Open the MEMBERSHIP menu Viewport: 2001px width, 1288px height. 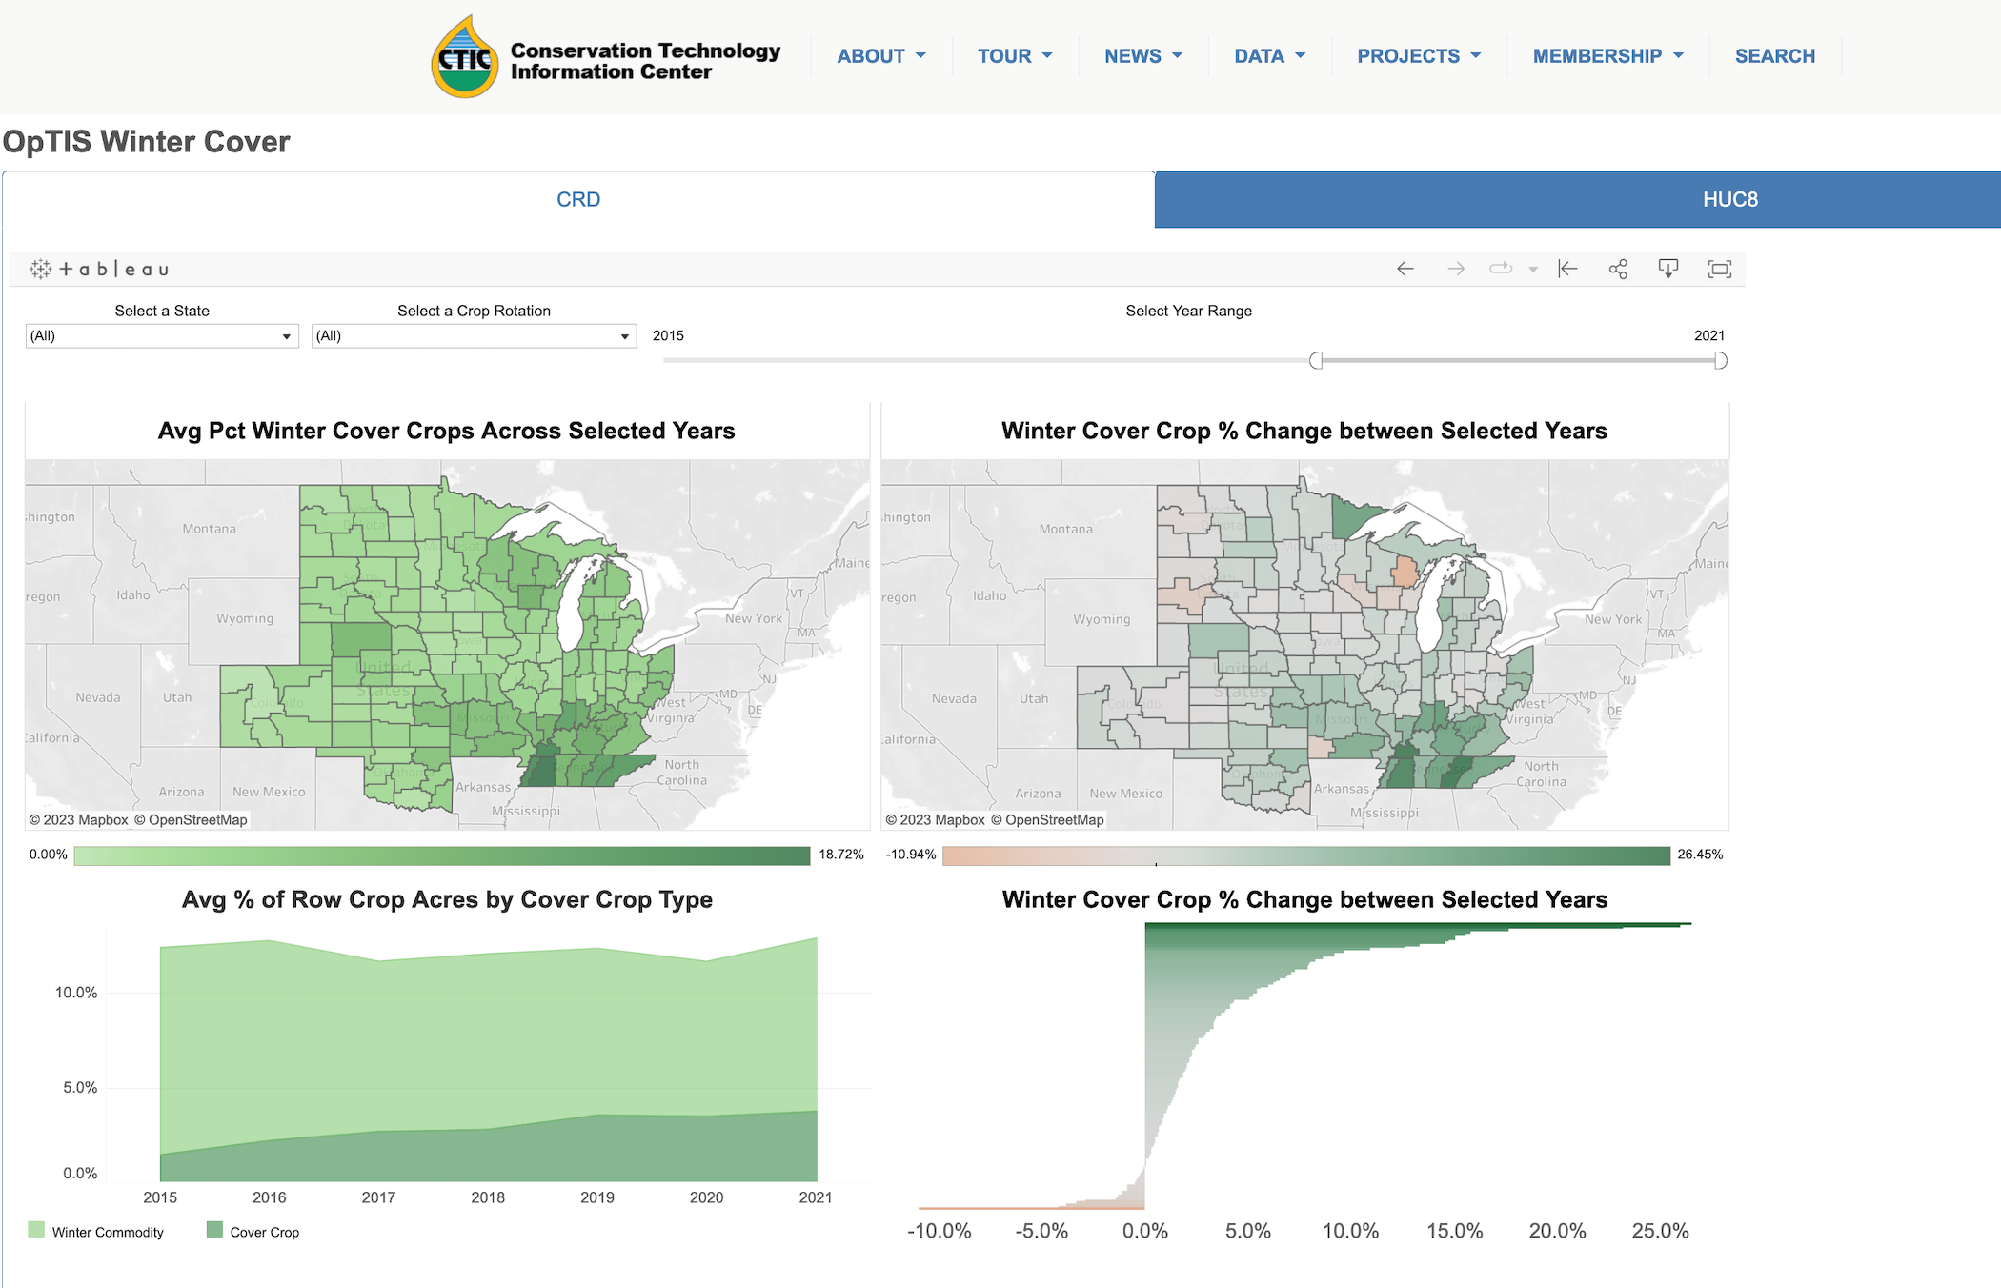[1607, 56]
